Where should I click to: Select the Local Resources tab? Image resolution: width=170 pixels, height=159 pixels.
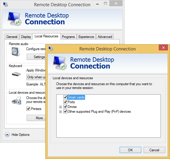46,36
